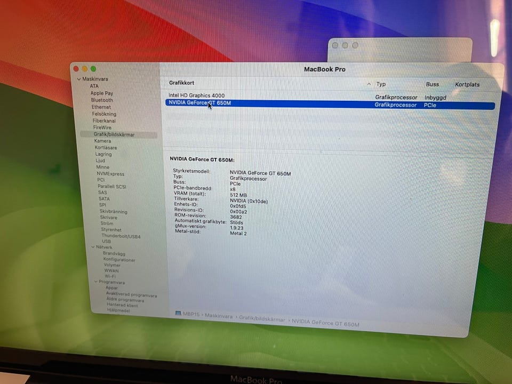Select Appar under Programvara
Image resolution: width=512 pixels, height=384 pixels.
(x=111, y=287)
